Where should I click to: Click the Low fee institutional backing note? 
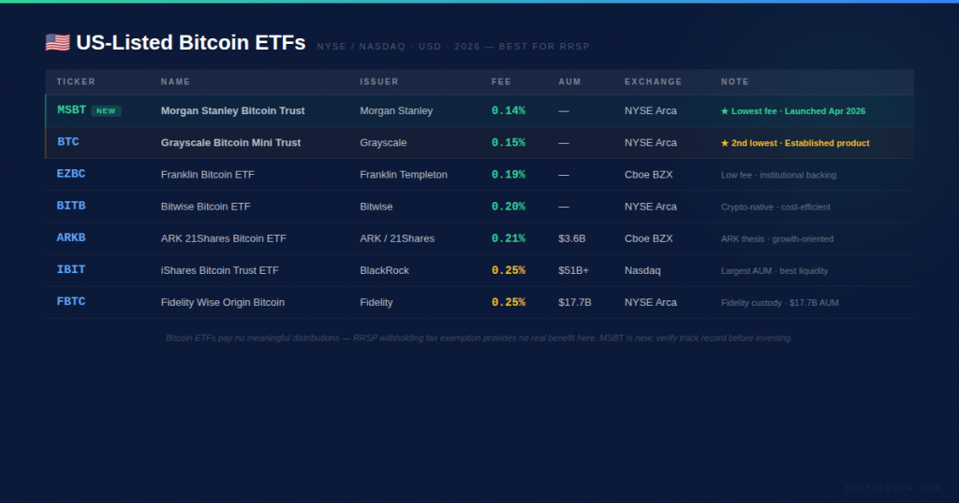(x=778, y=175)
